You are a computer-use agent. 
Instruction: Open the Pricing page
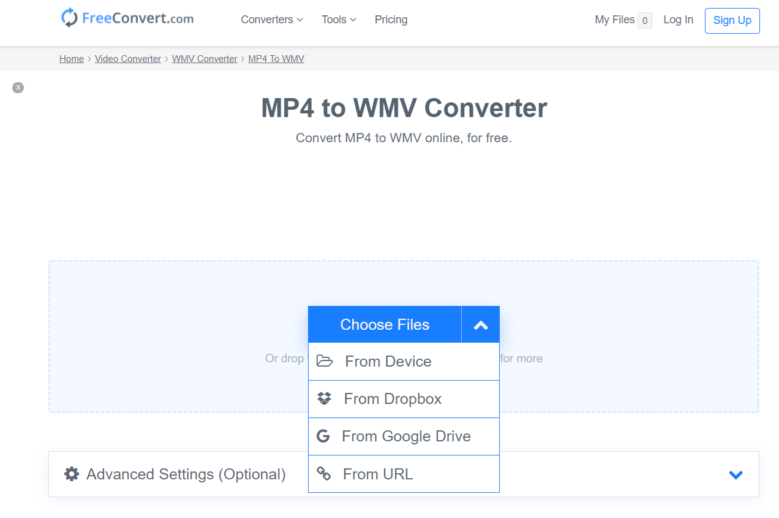[x=391, y=20]
